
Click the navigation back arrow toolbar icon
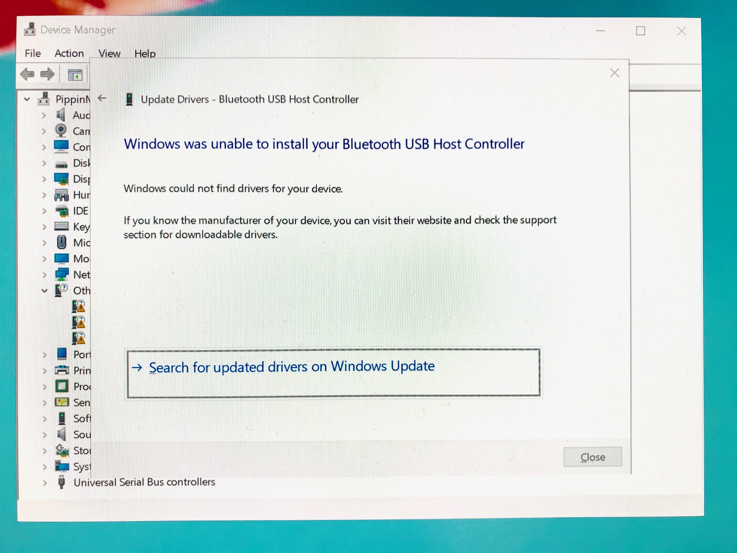(28, 74)
